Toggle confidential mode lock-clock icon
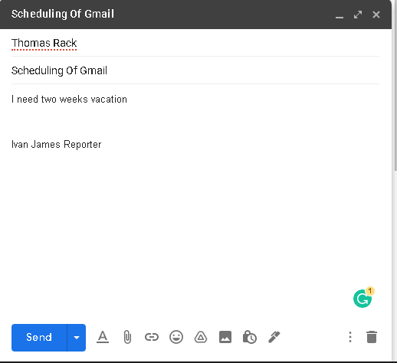 click(250, 337)
